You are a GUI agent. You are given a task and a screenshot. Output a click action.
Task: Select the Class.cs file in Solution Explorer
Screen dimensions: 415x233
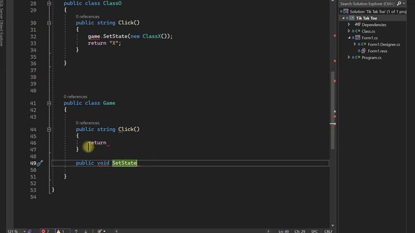[368, 31]
